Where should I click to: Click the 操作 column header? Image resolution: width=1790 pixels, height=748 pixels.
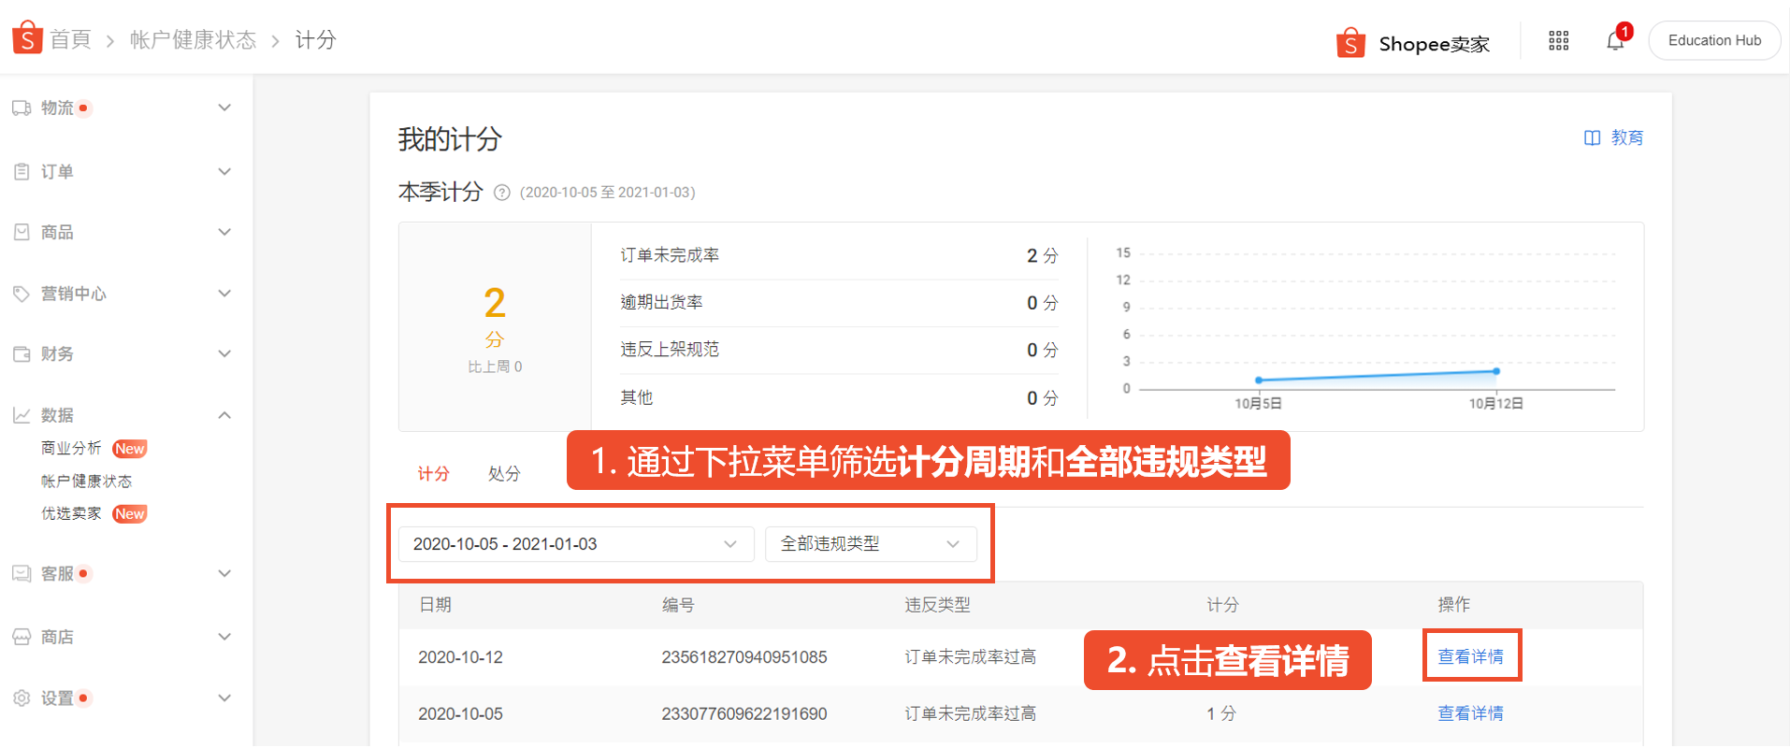[1454, 605]
